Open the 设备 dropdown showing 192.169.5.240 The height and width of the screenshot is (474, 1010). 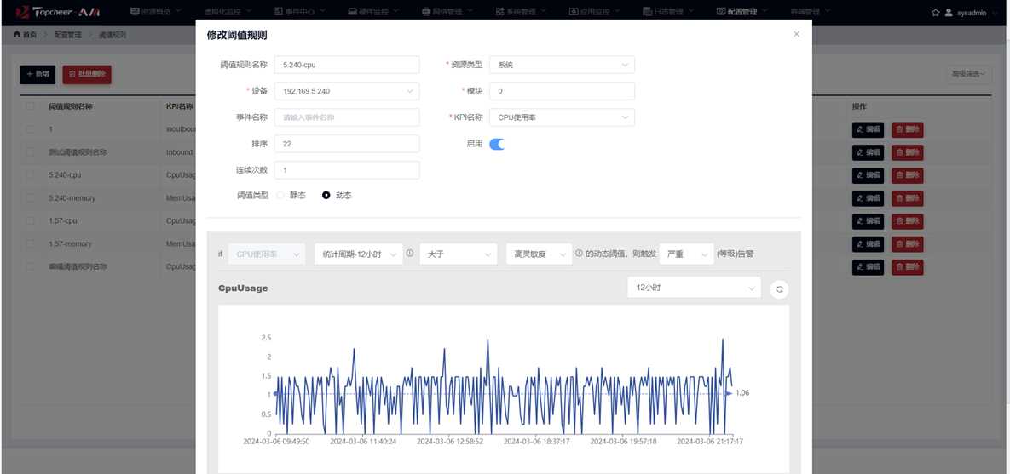coord(347,91)
